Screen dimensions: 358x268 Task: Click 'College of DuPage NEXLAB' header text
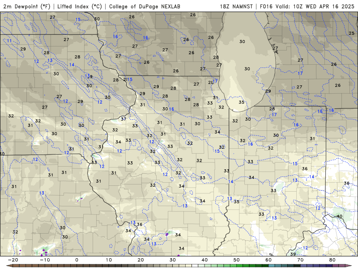145,7
